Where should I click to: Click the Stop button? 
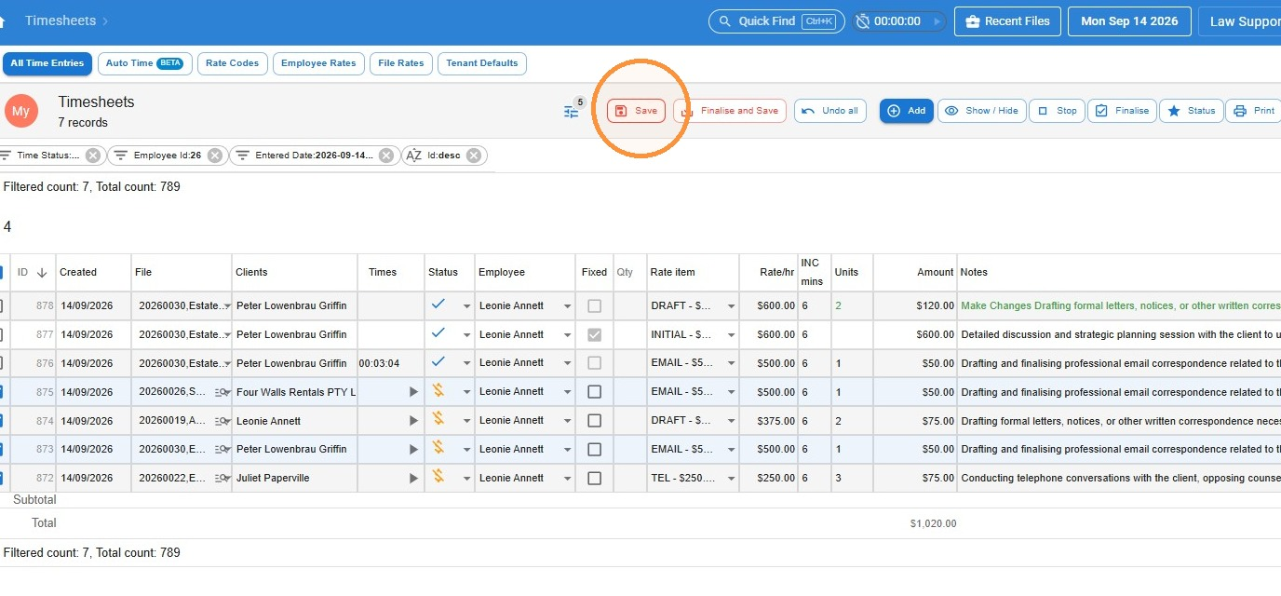[1057, 111]
